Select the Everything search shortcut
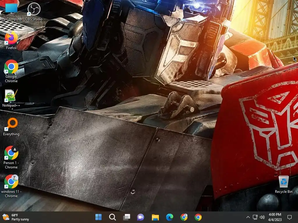This screenshot has width=298, height=223. click(11, 127)
